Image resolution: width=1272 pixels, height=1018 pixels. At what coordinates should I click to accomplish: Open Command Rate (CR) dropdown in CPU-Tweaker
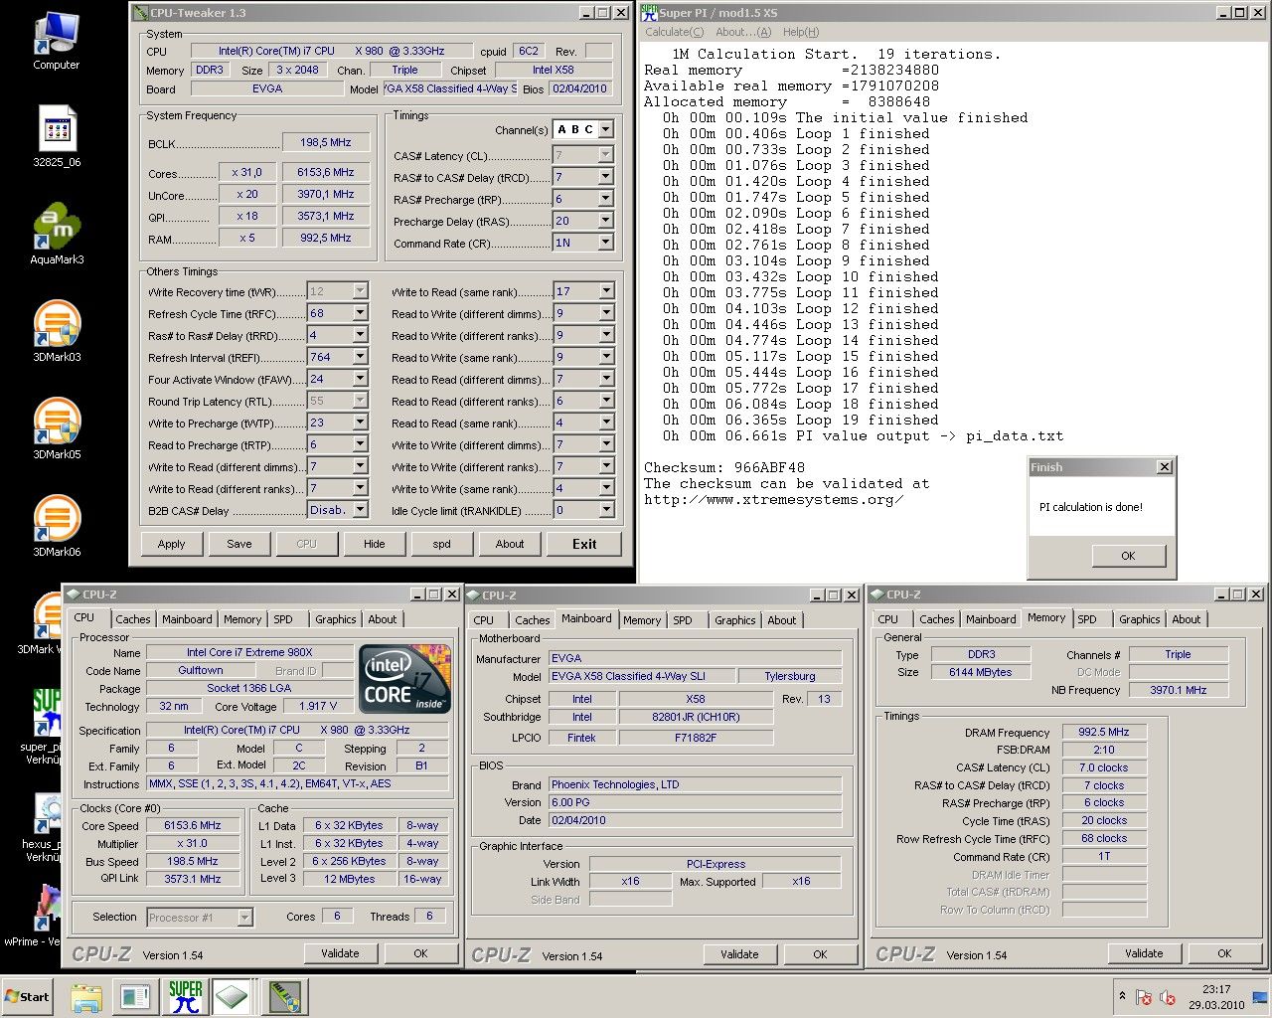point(605,243)
